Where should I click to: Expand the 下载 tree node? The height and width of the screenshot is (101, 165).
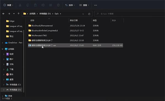pyautogui.click(x=4, y=69)
